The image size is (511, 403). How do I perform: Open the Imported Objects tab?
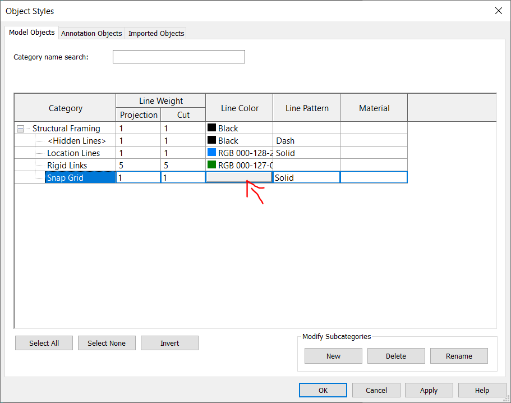[x=155, y=33]
